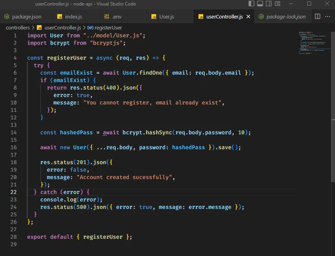Maximize the VS Code window
335x256 pixels.
tap(309, 4)
